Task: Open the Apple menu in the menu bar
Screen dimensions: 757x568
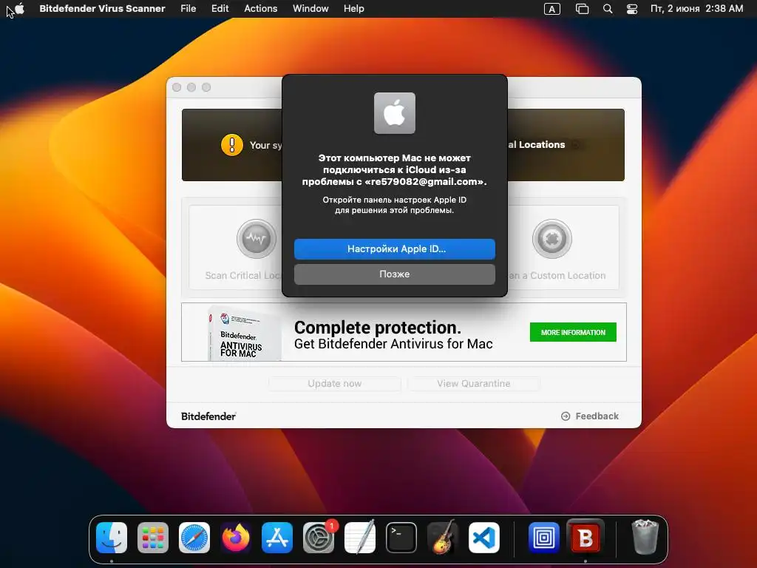Action: 19,9
